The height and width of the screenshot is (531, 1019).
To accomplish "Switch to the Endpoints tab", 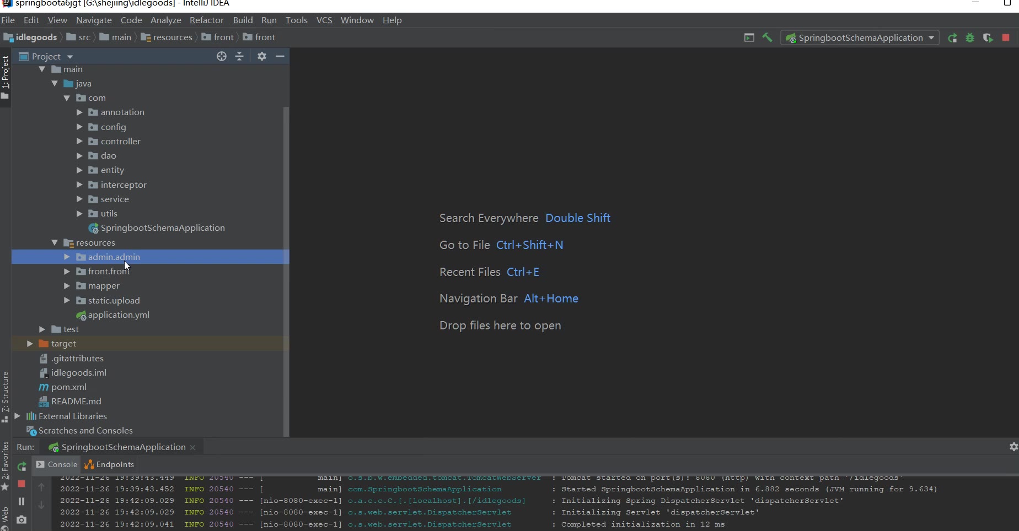I will tap(109, 464).
